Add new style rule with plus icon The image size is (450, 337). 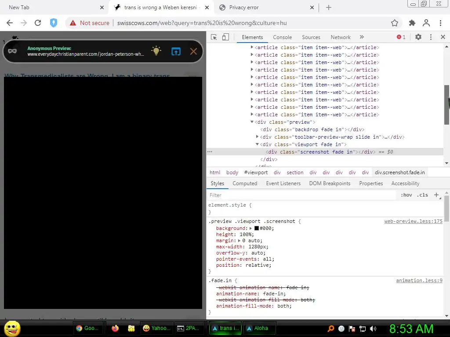tap(436, 195)
